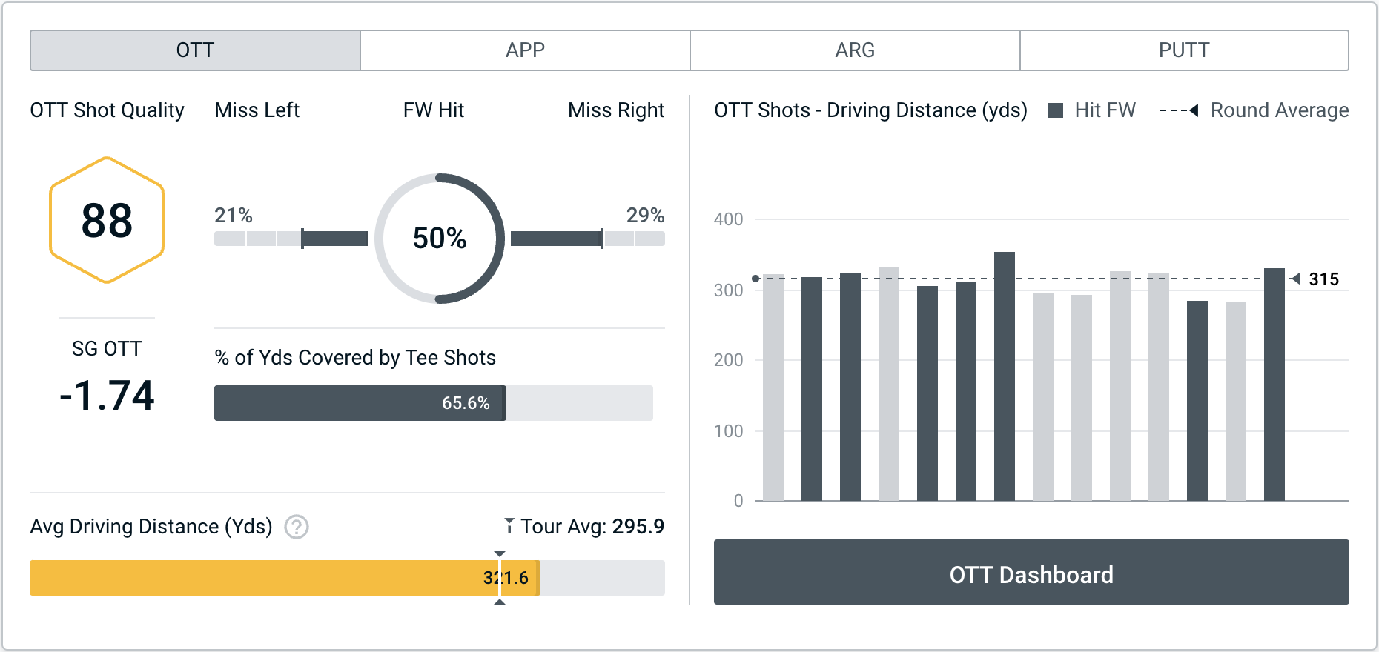The height and width of the screenshot is (652, 1379).
Task: Click the 315 round average arrow on chart
Action: 1295,279
